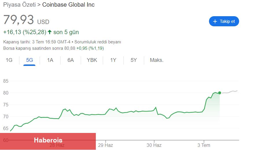Click the Coinbase Global Inc title

point(68,5)
